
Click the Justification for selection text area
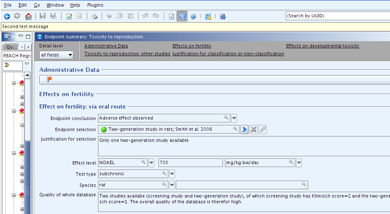[244, 146]
